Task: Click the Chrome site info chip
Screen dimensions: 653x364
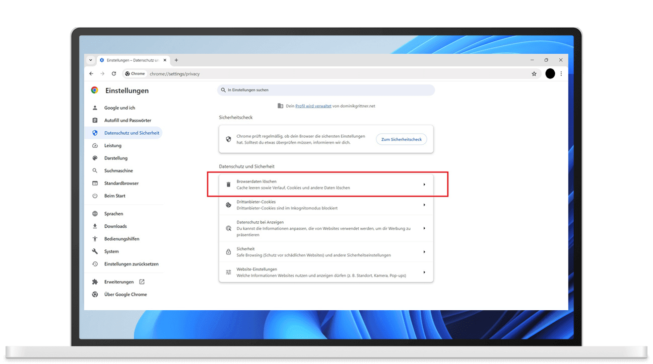Action: [135, 74]
